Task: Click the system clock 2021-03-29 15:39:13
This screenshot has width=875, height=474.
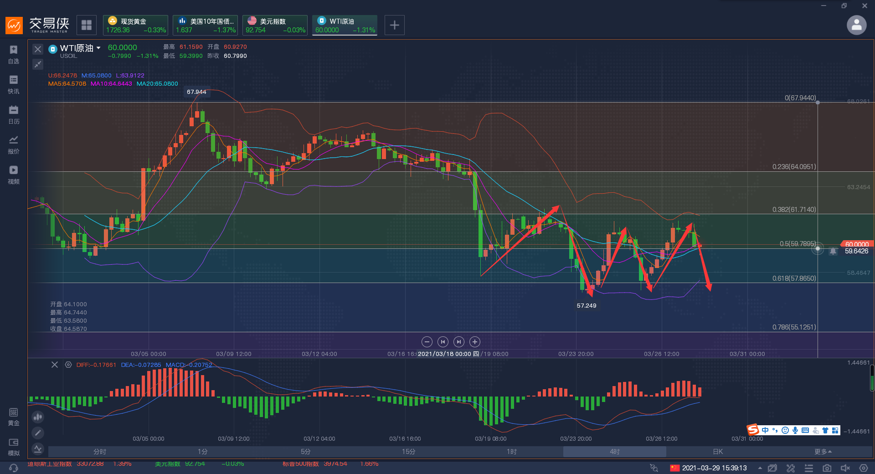Action: [714, 468]
